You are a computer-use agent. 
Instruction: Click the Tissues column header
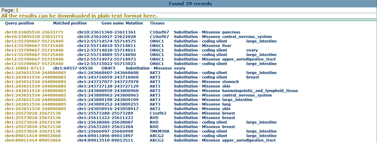(157, 23)
